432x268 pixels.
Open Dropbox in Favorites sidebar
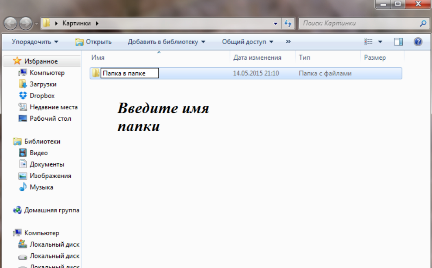(x=42, y=95)
